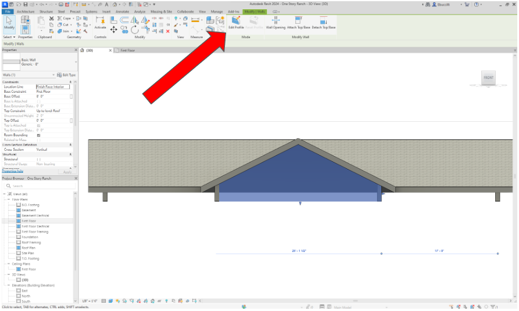519x311 pixels.
Task: Close the Project Browser panel
Action: click(x=76, y=179)
